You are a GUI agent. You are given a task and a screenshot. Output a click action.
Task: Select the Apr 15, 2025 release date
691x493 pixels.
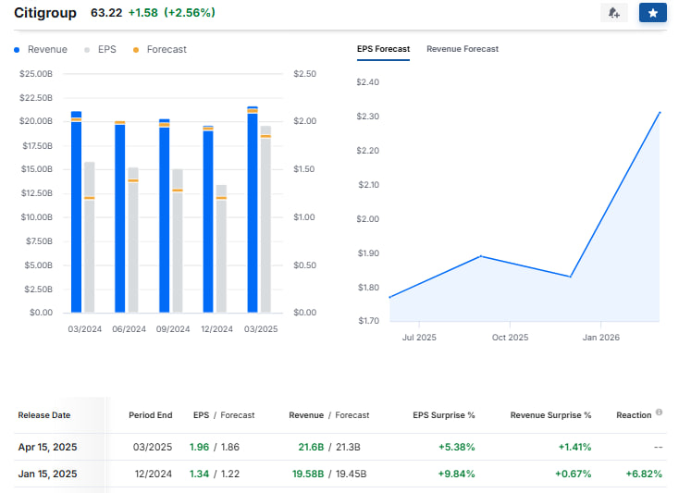coord(47,447)
